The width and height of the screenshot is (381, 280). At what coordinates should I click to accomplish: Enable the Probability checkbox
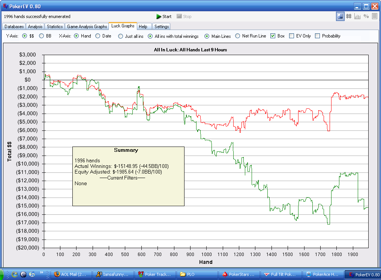point(318,36)
